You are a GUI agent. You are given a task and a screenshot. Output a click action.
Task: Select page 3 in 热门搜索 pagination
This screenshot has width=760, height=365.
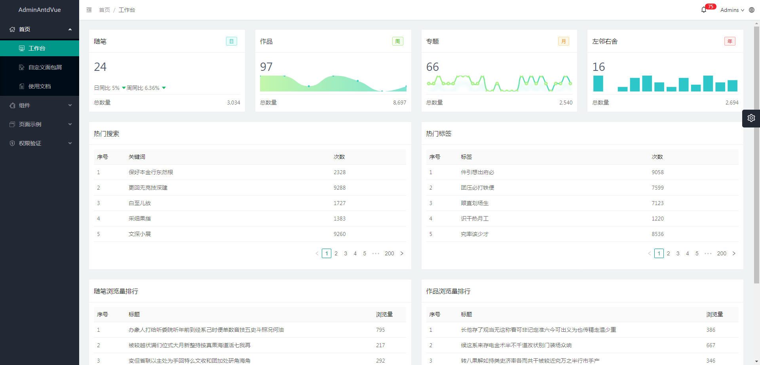(x=346, y=253)
